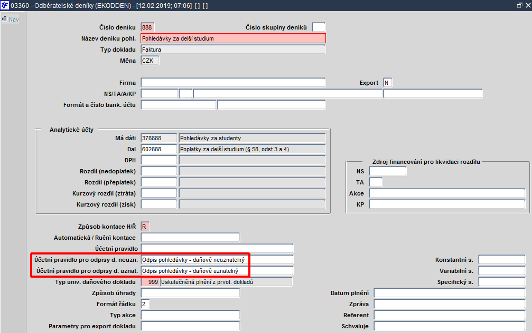The width and height of the screenshot is (532, 333).
Task: Click the Akce field in Zdroj financování
Action: coord(447,193)
